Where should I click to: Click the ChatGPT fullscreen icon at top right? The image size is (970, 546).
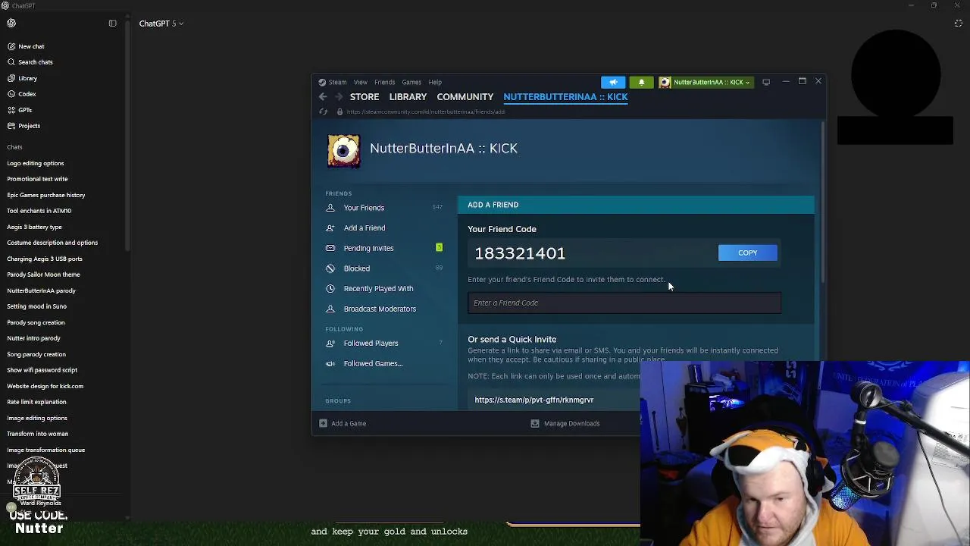pyautogui.click(x=958, y=24)
